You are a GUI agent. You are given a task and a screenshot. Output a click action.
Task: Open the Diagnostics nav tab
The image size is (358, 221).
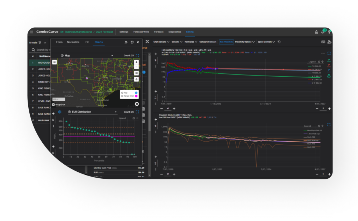coord(175,32)
